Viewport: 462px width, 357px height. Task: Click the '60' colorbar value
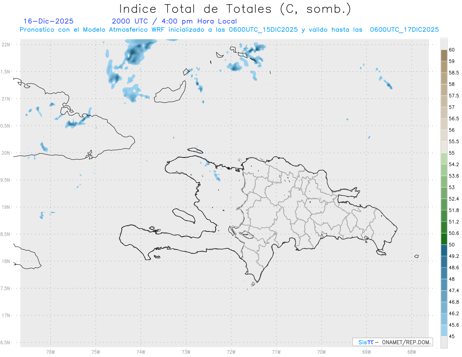click(x=452, y=50)
